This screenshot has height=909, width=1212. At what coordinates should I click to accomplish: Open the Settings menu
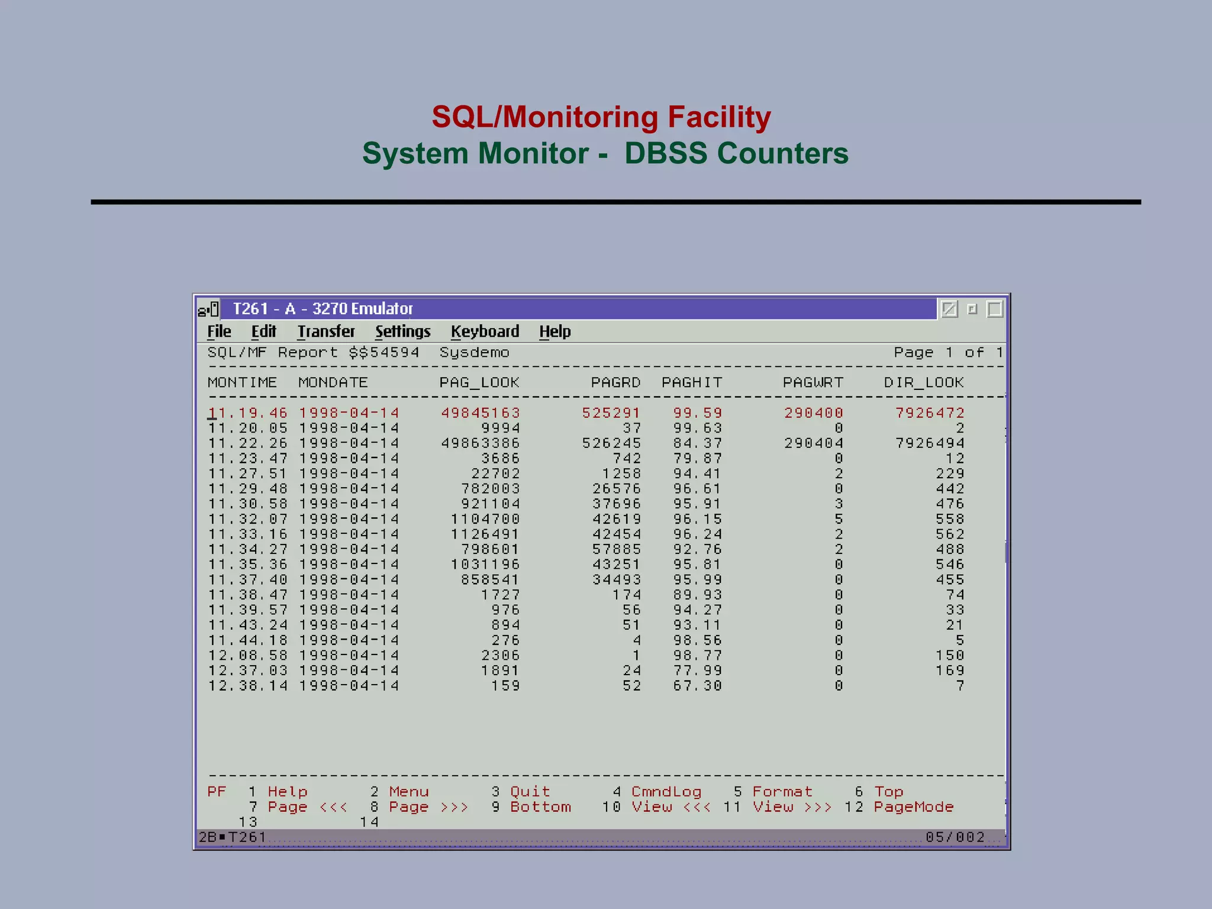pos(402,332)
